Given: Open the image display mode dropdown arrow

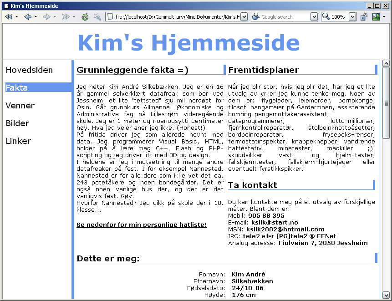Looking at the screenshot, I should 384,17.
